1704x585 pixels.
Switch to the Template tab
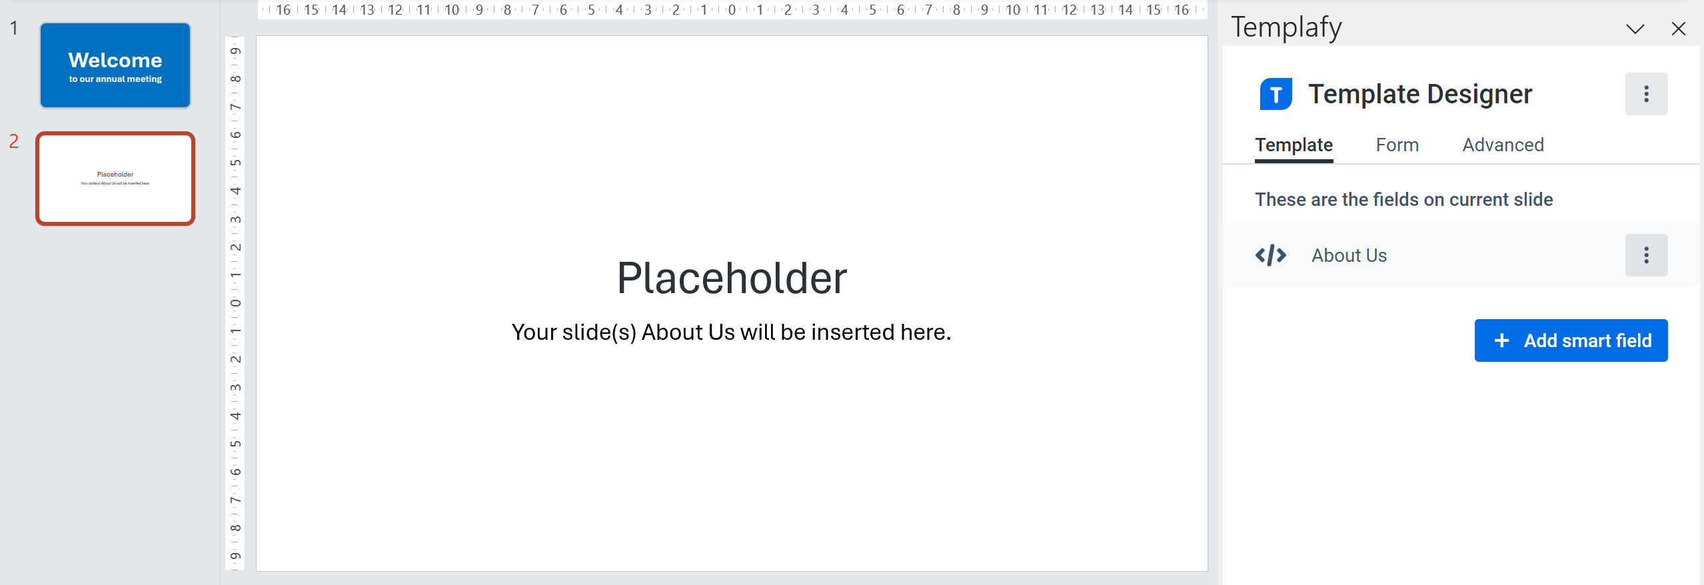point(1293,145)
